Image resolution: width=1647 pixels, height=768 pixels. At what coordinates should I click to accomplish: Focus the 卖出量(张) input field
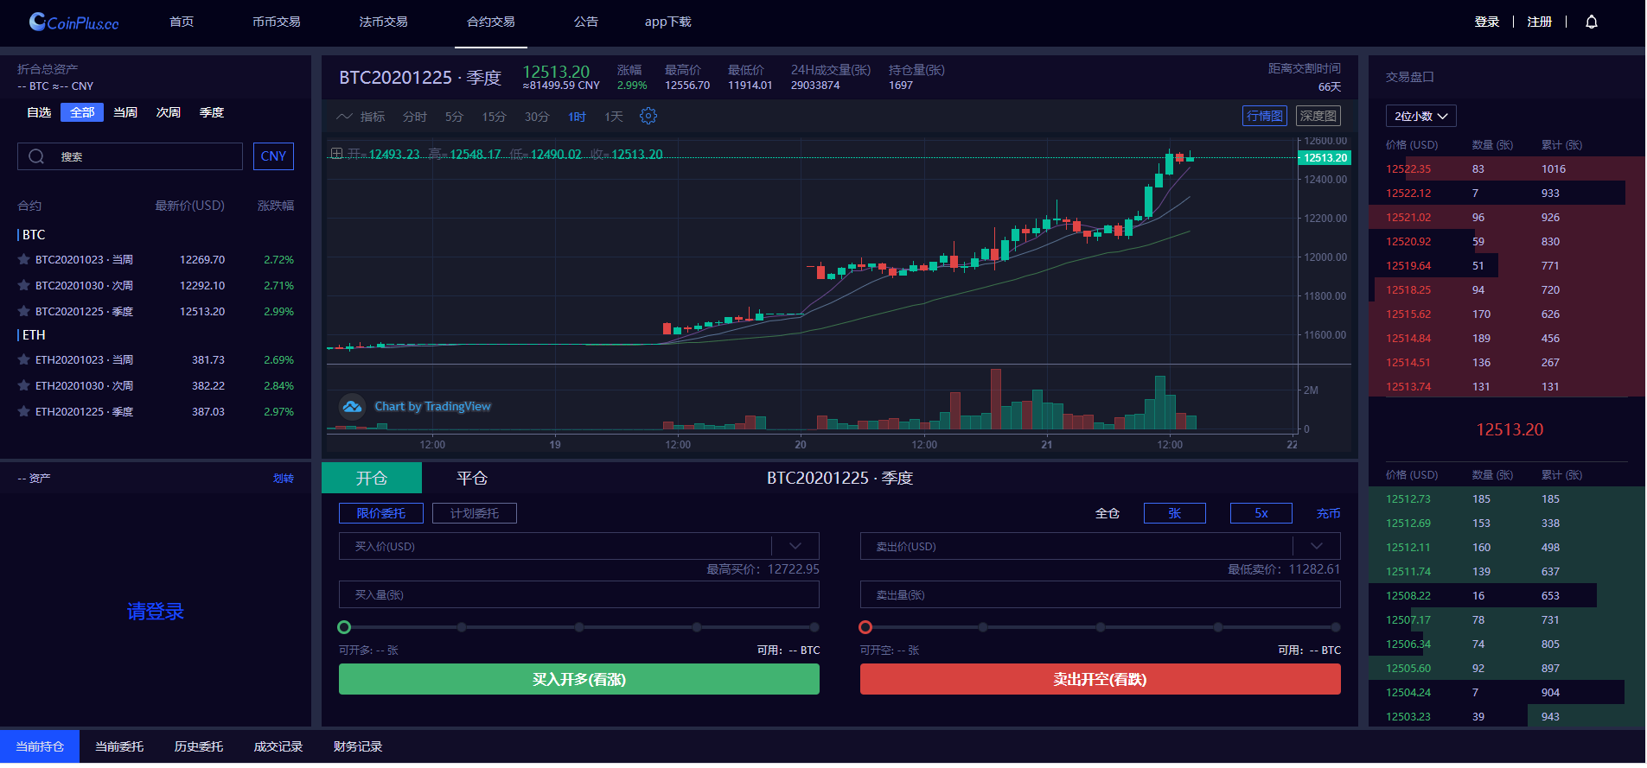tap(1100, 594)
